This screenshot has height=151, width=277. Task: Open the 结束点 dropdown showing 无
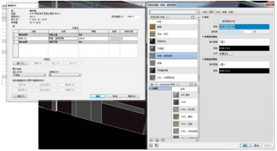[x=65, y=75]
